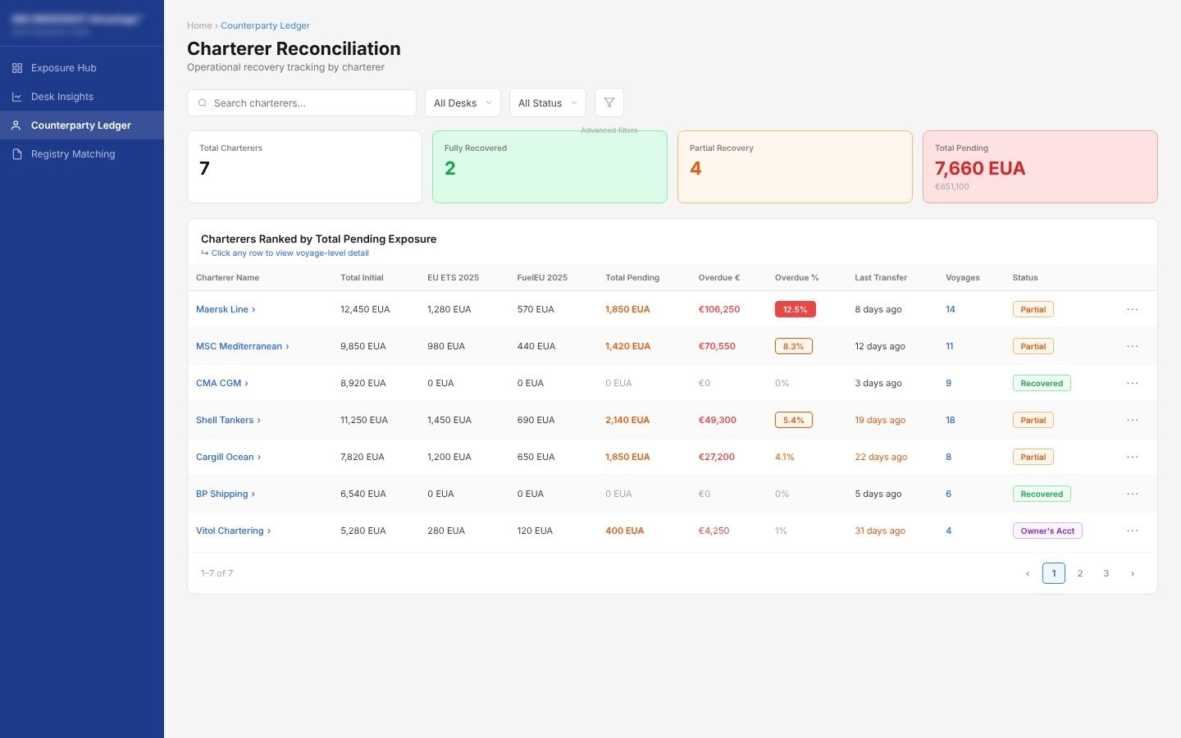
Task: Click the advanced filters funnel icon
Action: [x=609, y=102]
